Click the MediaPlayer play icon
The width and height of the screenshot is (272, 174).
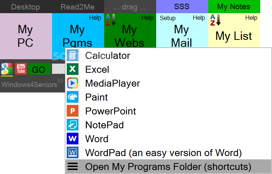point(73,83)
